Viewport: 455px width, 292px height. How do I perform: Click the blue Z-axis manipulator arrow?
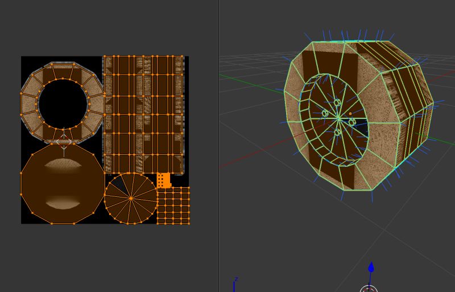pyautogui.click(x=371, y=268)
